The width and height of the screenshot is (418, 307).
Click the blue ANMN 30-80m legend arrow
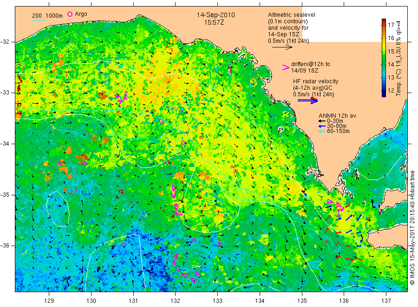(x=322, y=126)
